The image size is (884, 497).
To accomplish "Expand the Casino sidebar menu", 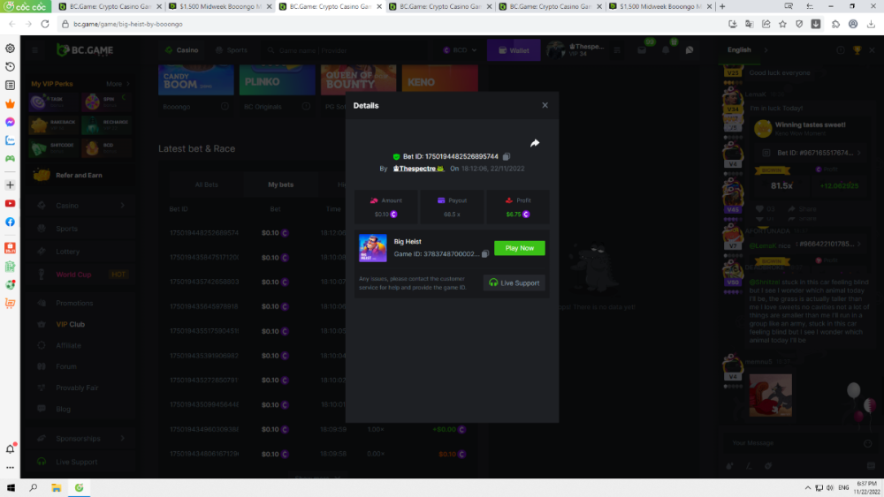I will [x=122, y=205].
